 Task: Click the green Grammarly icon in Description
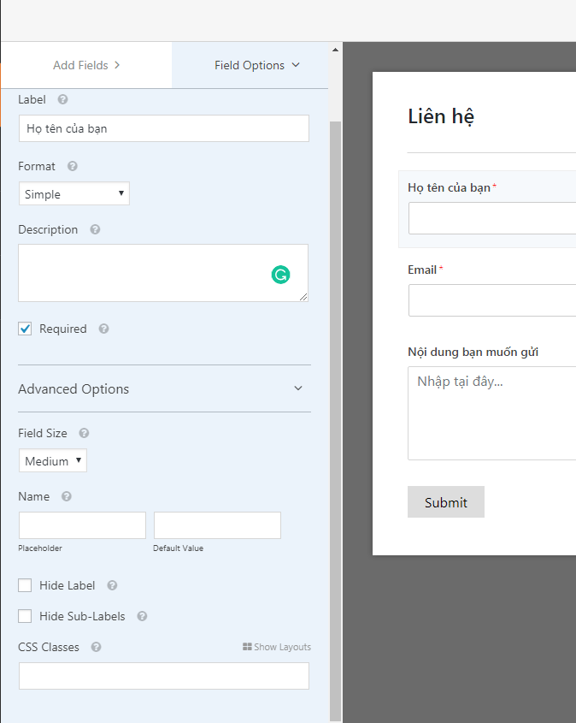(x=280, y=275)
